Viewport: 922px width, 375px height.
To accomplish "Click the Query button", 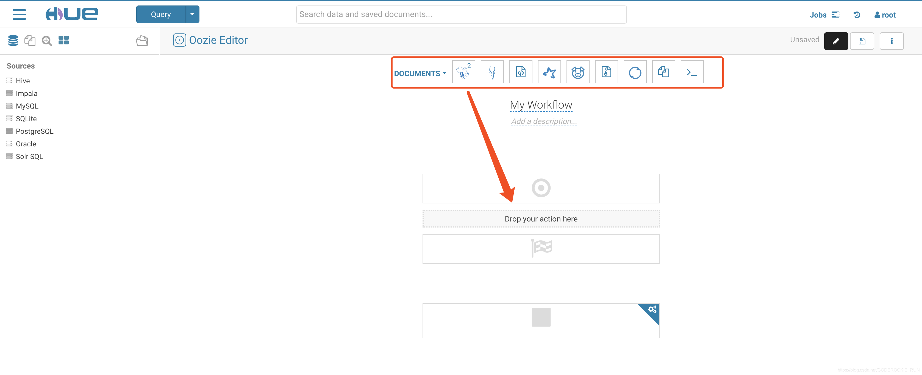I will 161,14.
